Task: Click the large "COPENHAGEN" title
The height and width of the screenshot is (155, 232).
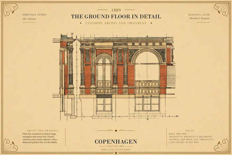Action: click(x=116, y=142)
